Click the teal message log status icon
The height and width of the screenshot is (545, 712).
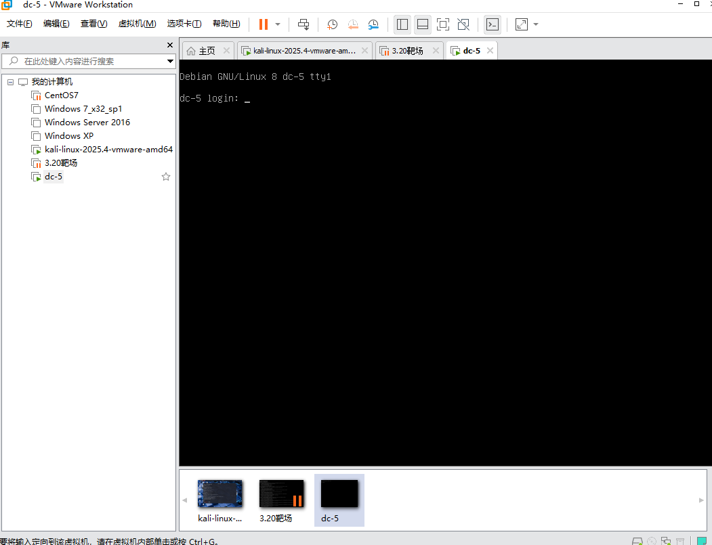point(702,542)
